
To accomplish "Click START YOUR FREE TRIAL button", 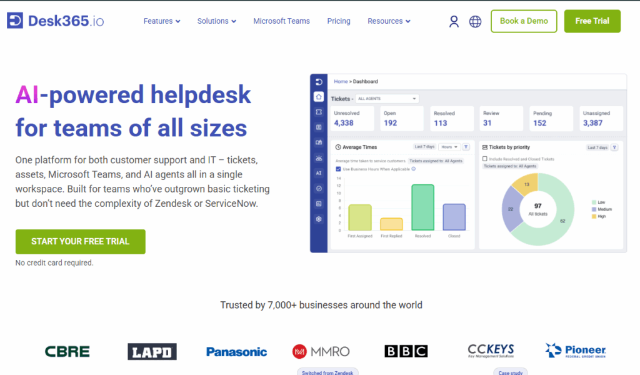I will click(x=81, y=242).
